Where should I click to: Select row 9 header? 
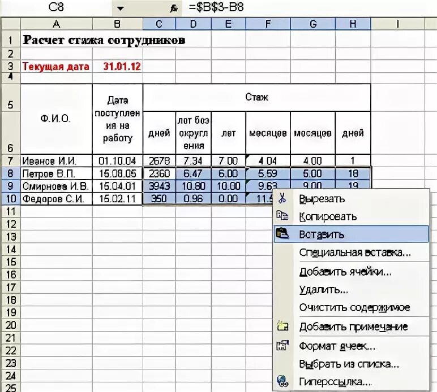click(x=11, y=186)
